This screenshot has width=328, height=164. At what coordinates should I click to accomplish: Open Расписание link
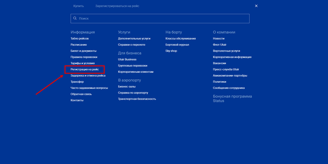[79, 44]
